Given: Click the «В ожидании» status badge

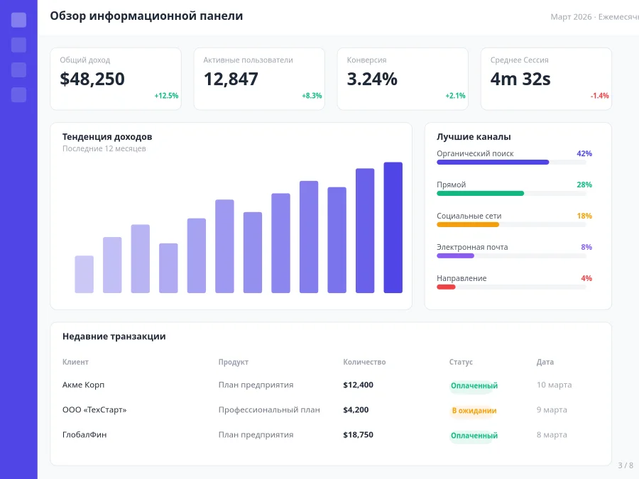Looking at the screenshot, I should 474,411.
